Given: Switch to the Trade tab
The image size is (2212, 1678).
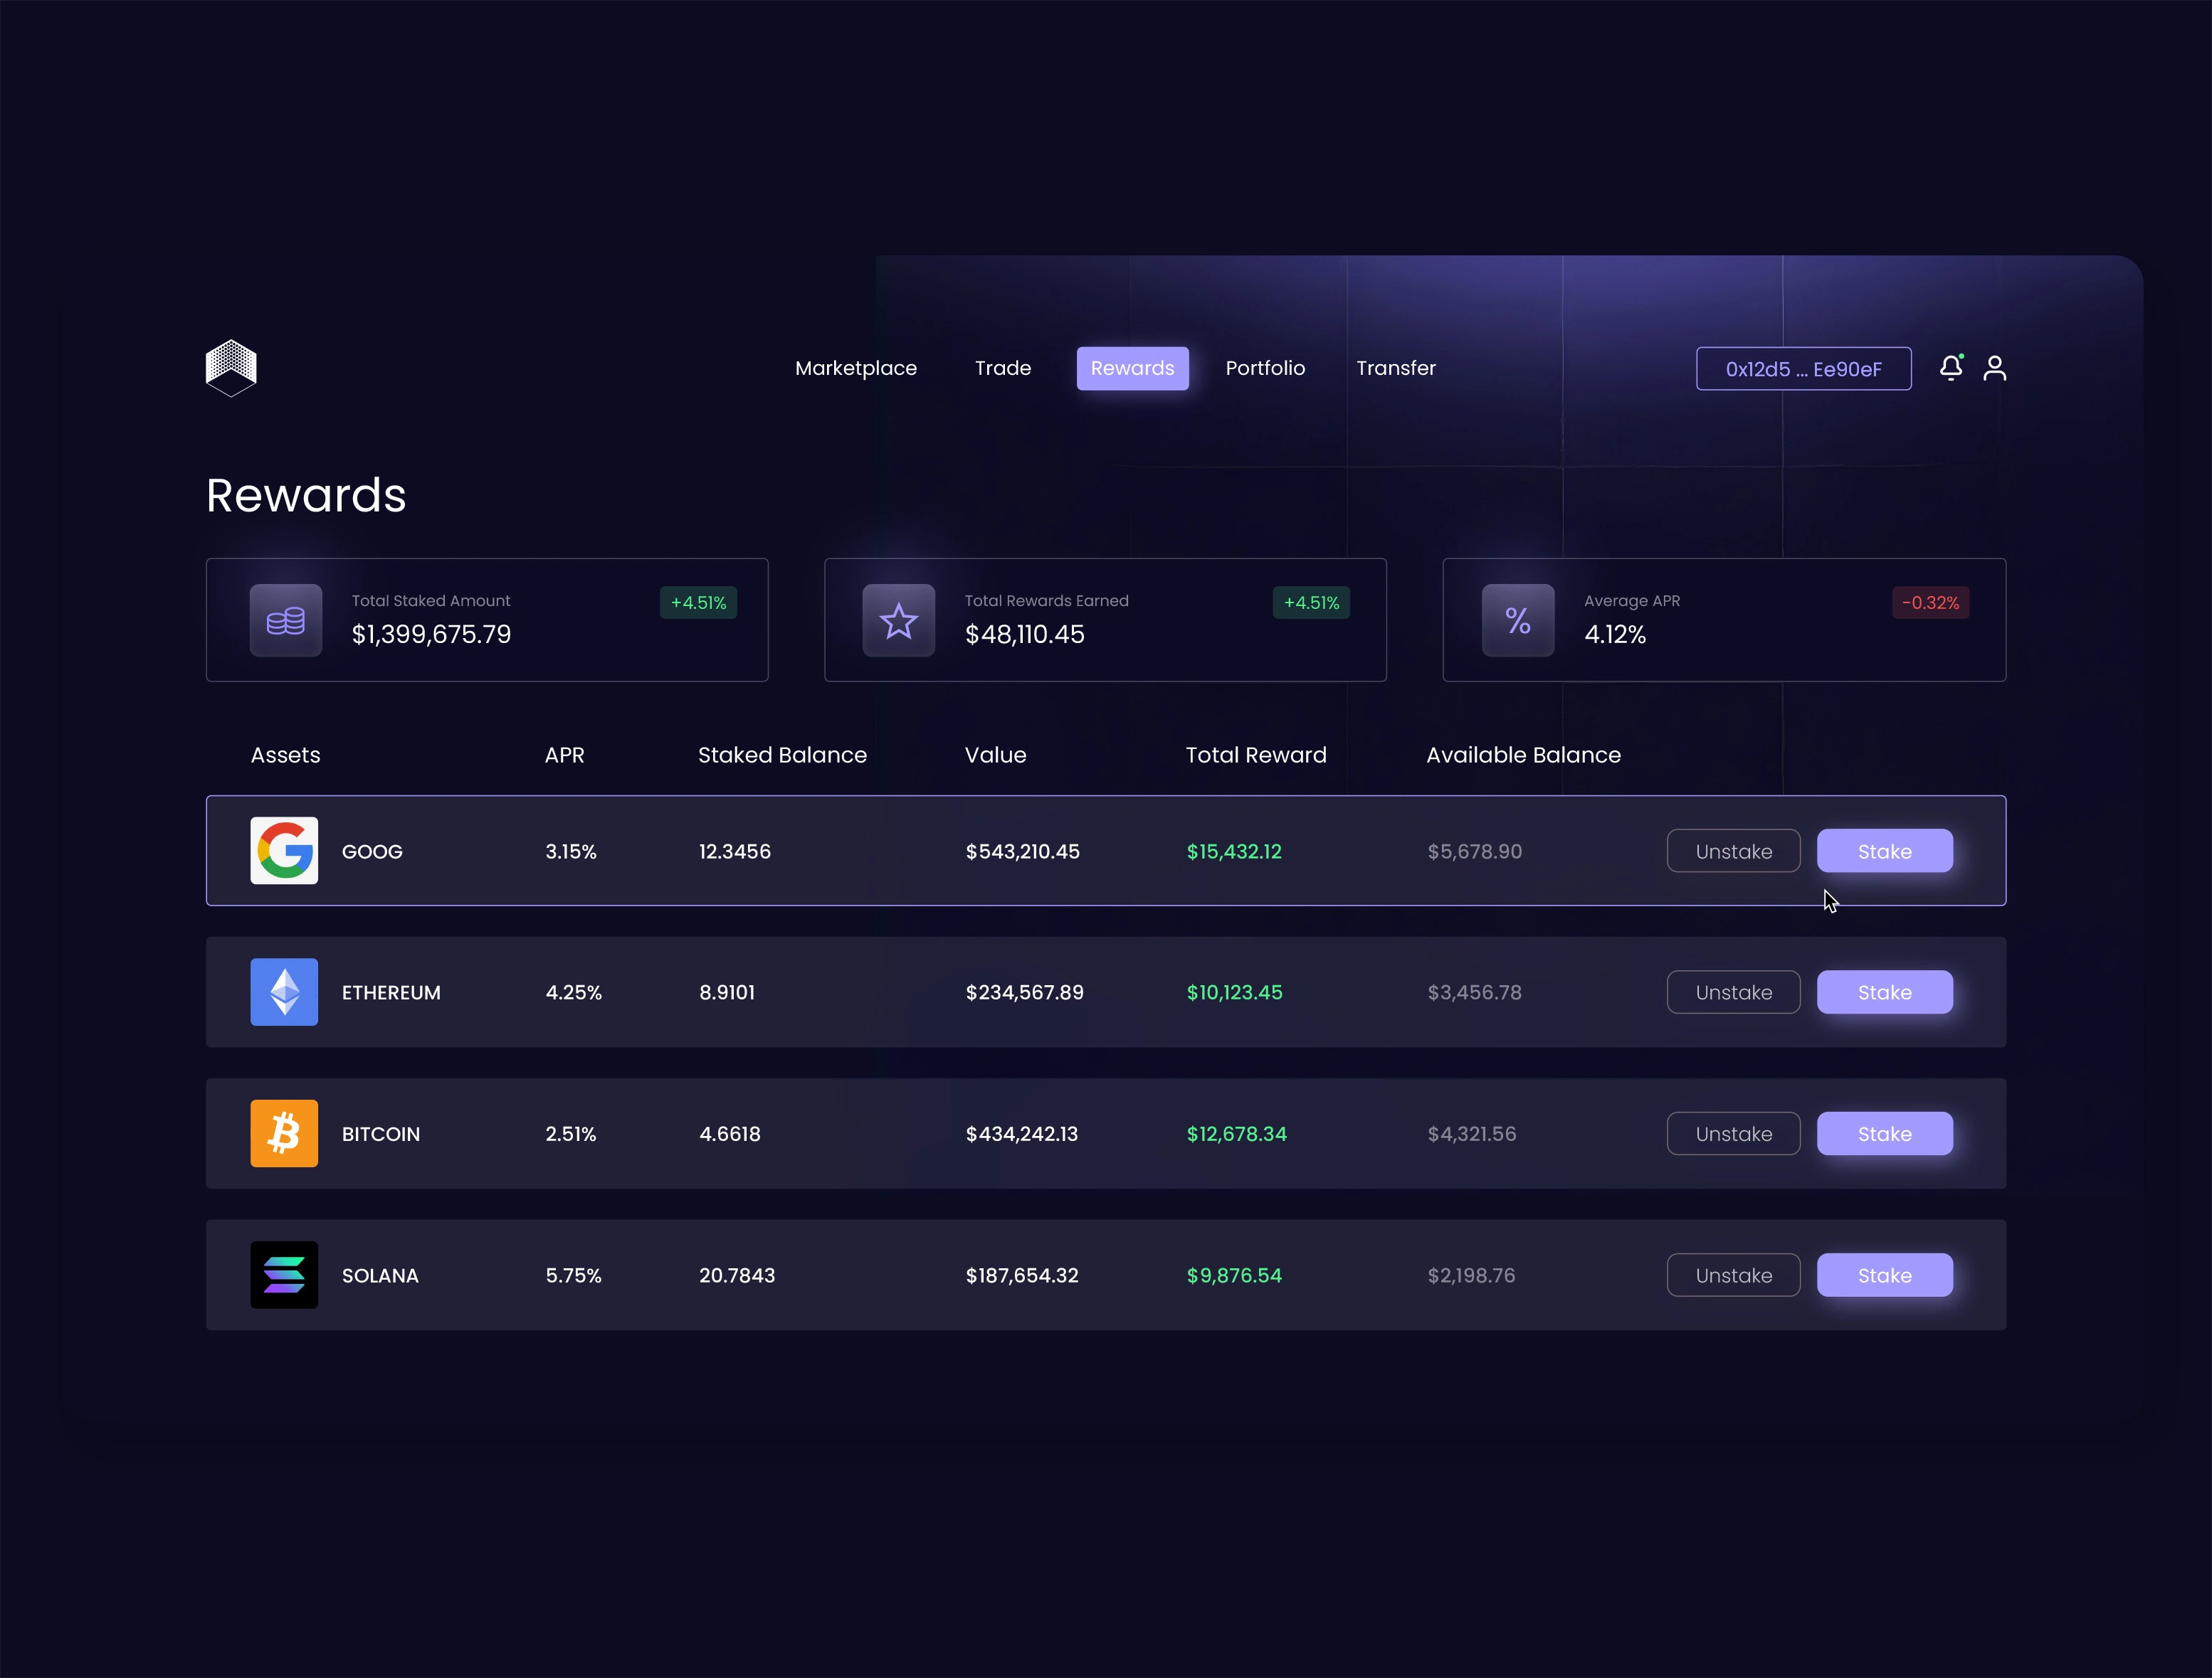Looking at the screenshot, I should 1002,368.
